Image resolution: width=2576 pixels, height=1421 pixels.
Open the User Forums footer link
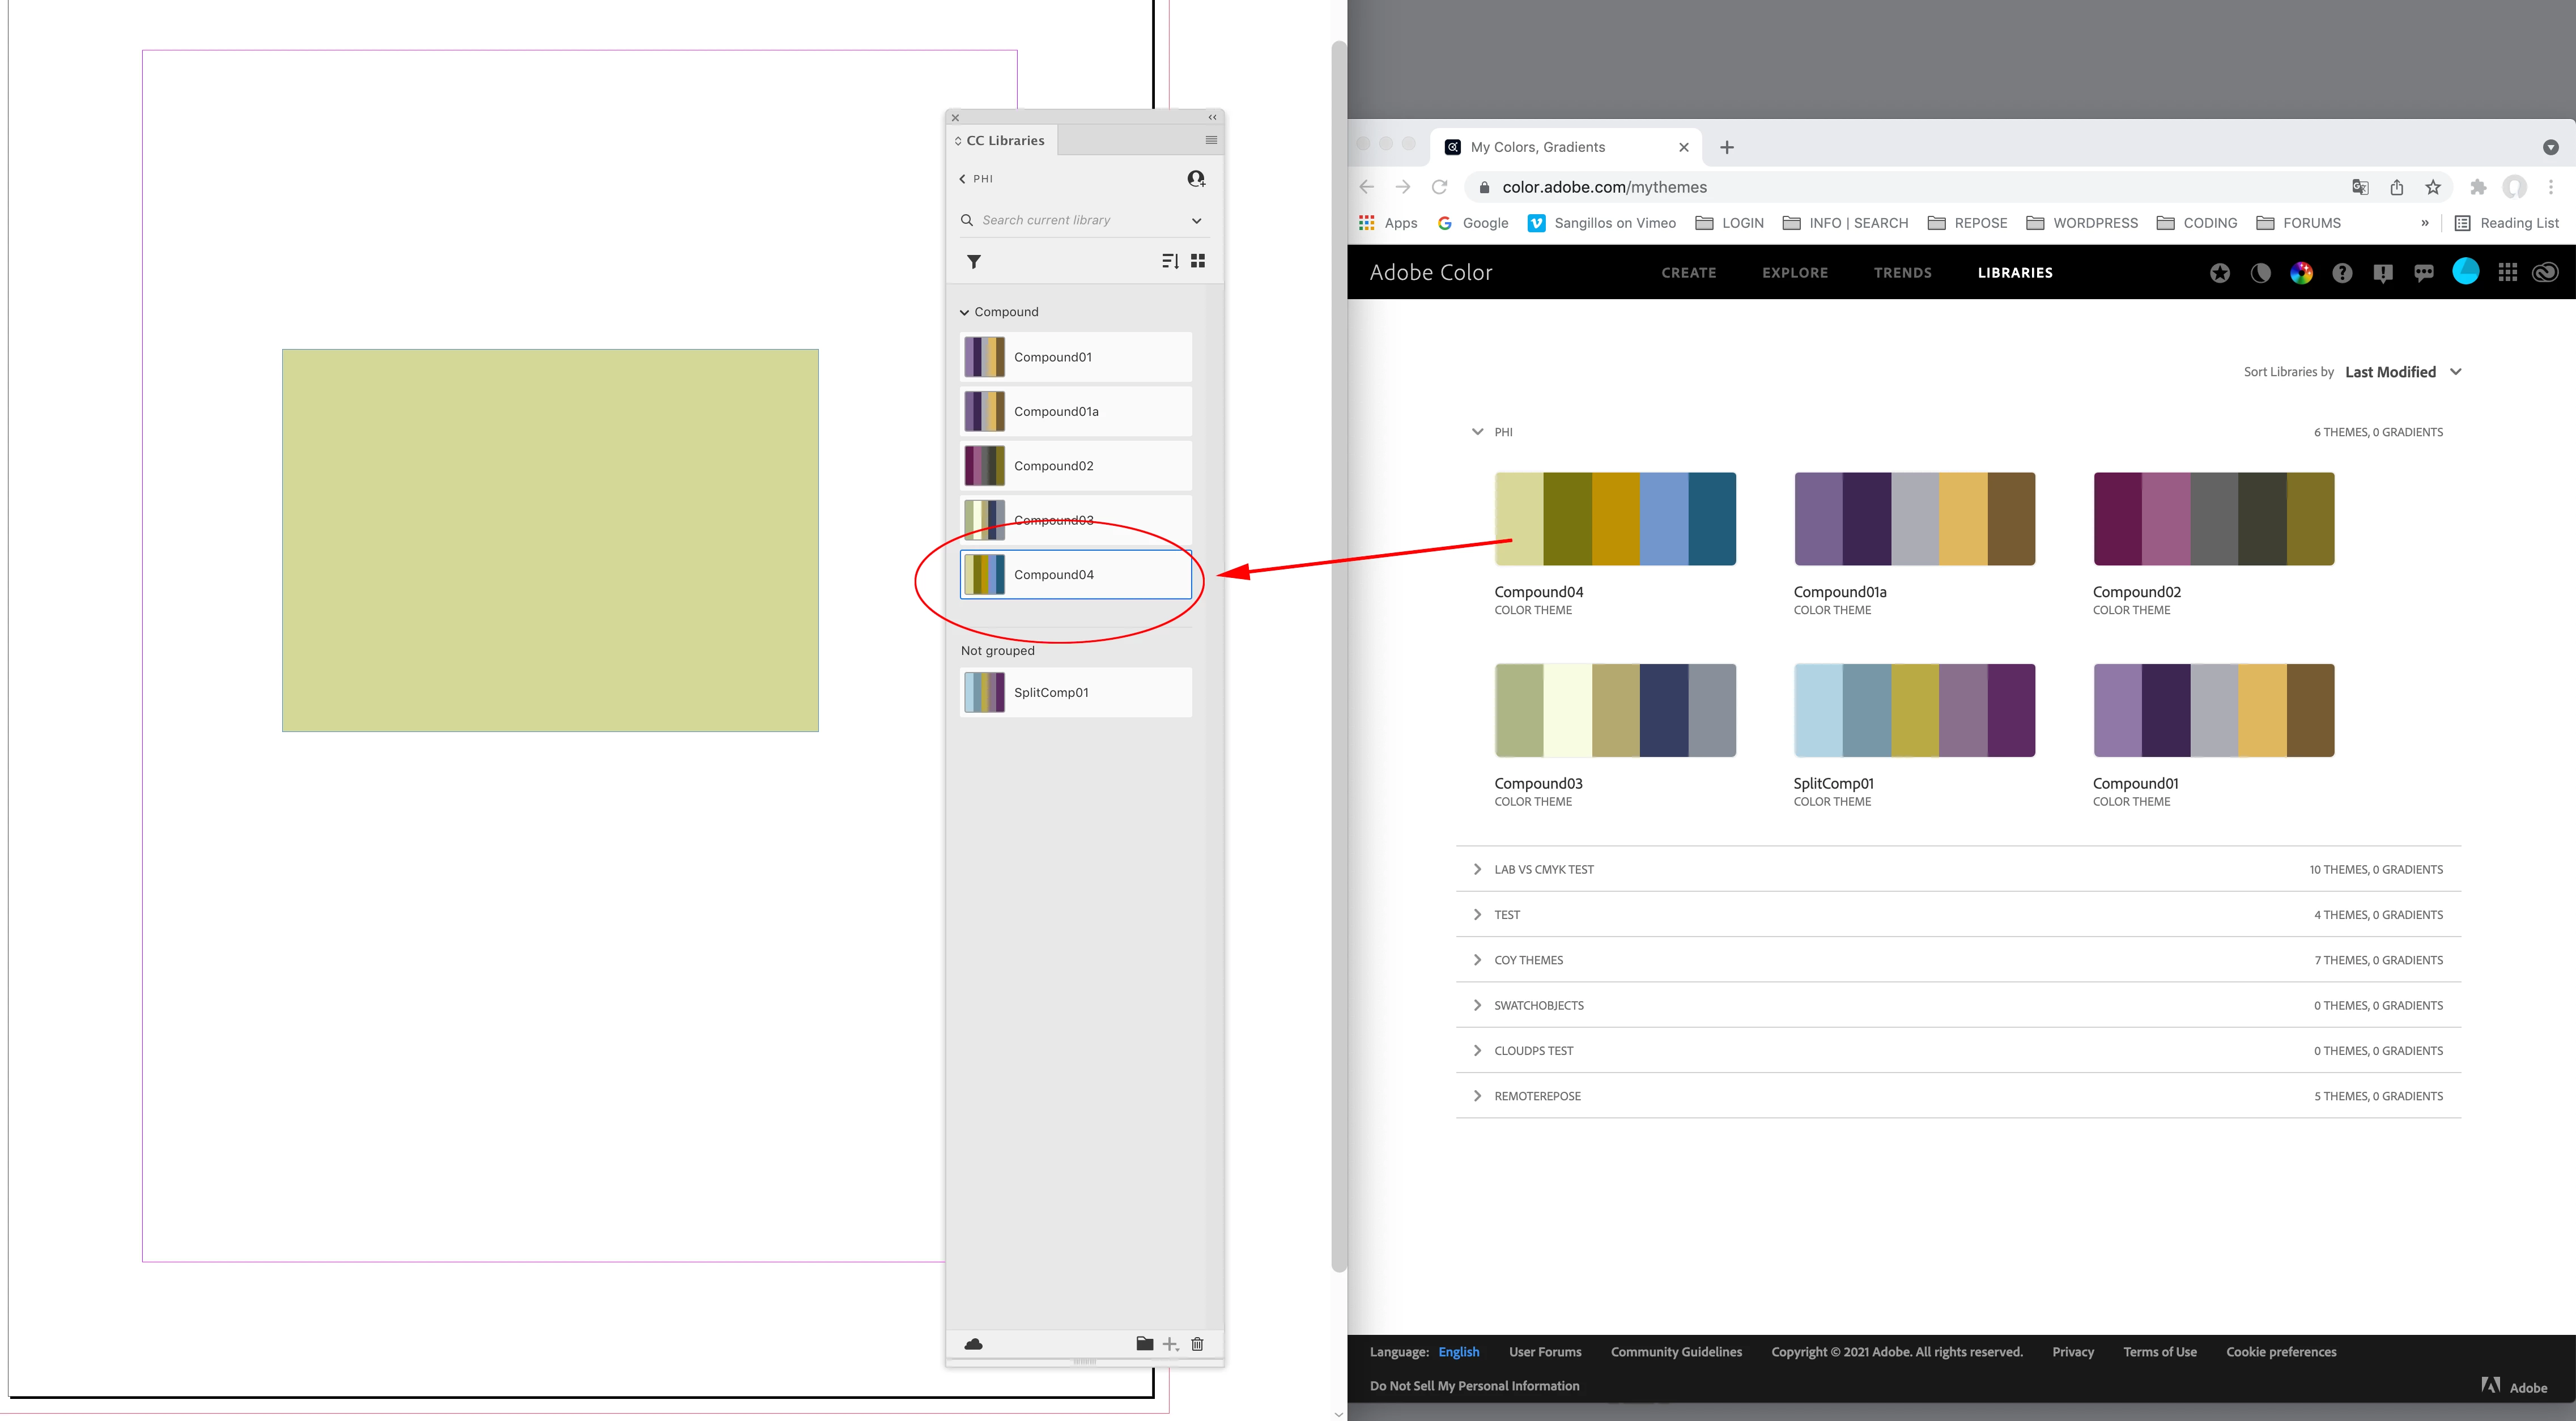(1544, 1352)
